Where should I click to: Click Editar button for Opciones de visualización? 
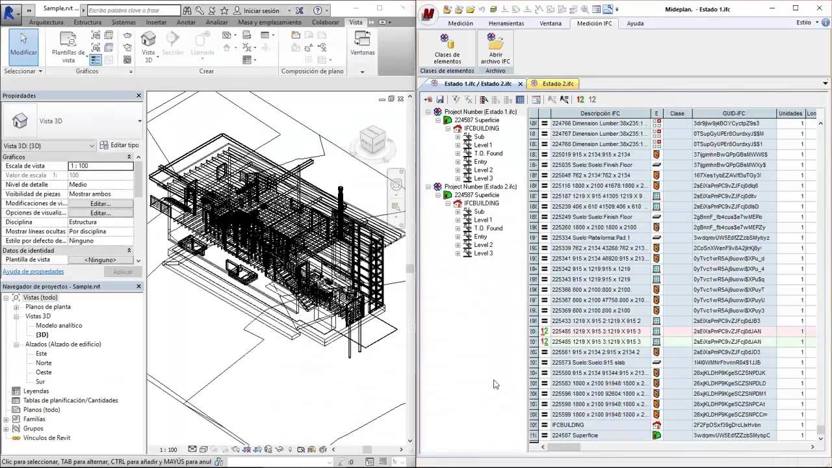(101, 213)
